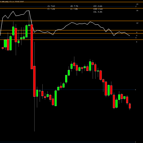This screenshot has width=143, height=143.
Task: Select the open price 'O: 7.65'
Action: coord(51,6)
